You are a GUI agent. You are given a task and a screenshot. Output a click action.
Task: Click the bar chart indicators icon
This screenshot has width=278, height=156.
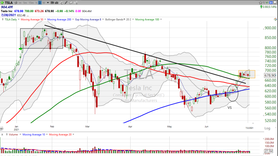[x=56, y=3]
